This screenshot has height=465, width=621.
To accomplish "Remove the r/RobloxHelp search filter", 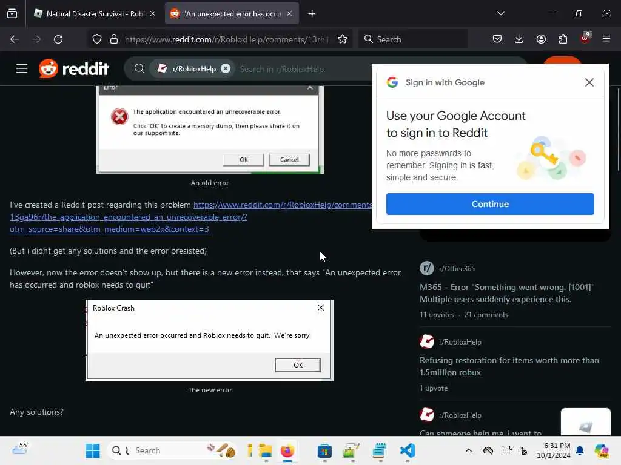I will click(226, 69).
